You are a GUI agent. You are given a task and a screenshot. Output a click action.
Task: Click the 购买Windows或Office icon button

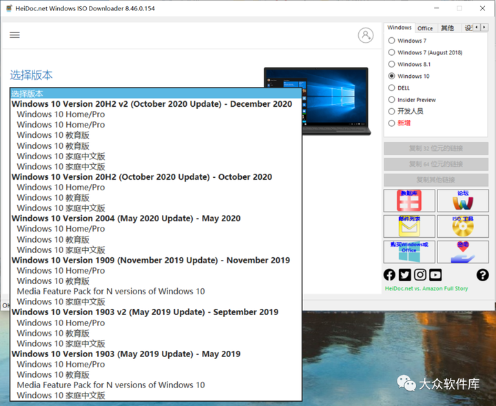pyautogui.click(x=409, y=252)
